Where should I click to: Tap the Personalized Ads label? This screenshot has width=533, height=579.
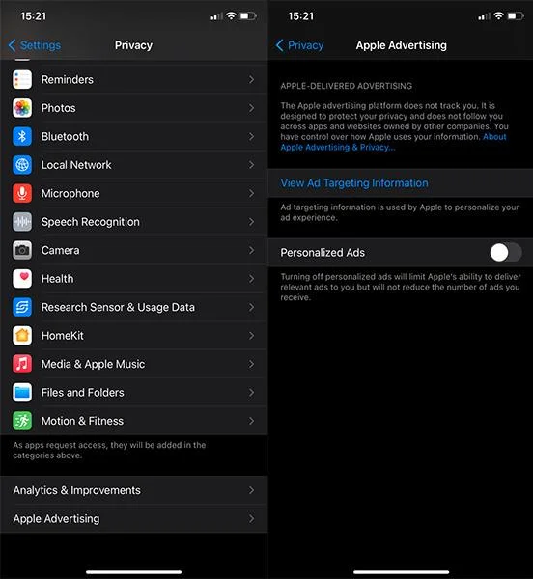(323, 253)
